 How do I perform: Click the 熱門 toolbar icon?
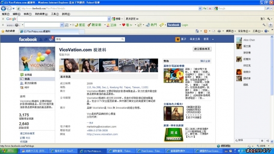pyautogui.click(x=151, y=25)
